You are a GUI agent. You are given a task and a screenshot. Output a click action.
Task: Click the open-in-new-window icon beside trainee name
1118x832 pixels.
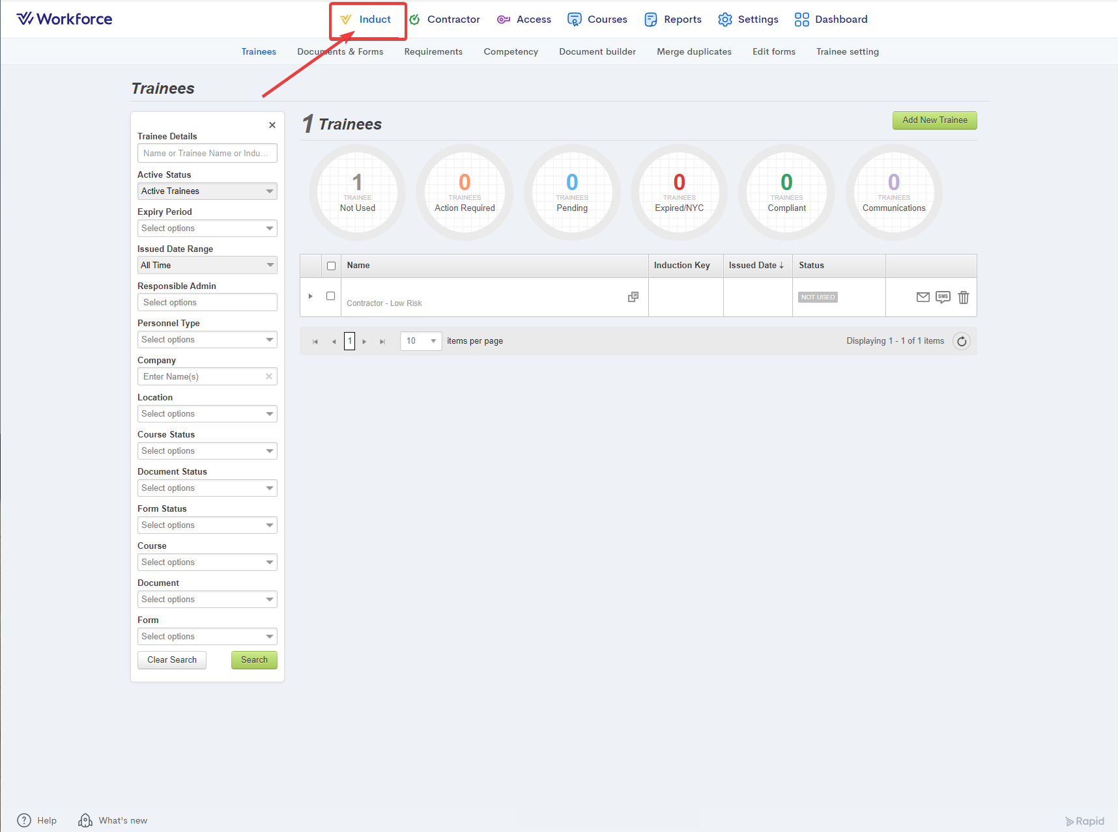[633, 297]
